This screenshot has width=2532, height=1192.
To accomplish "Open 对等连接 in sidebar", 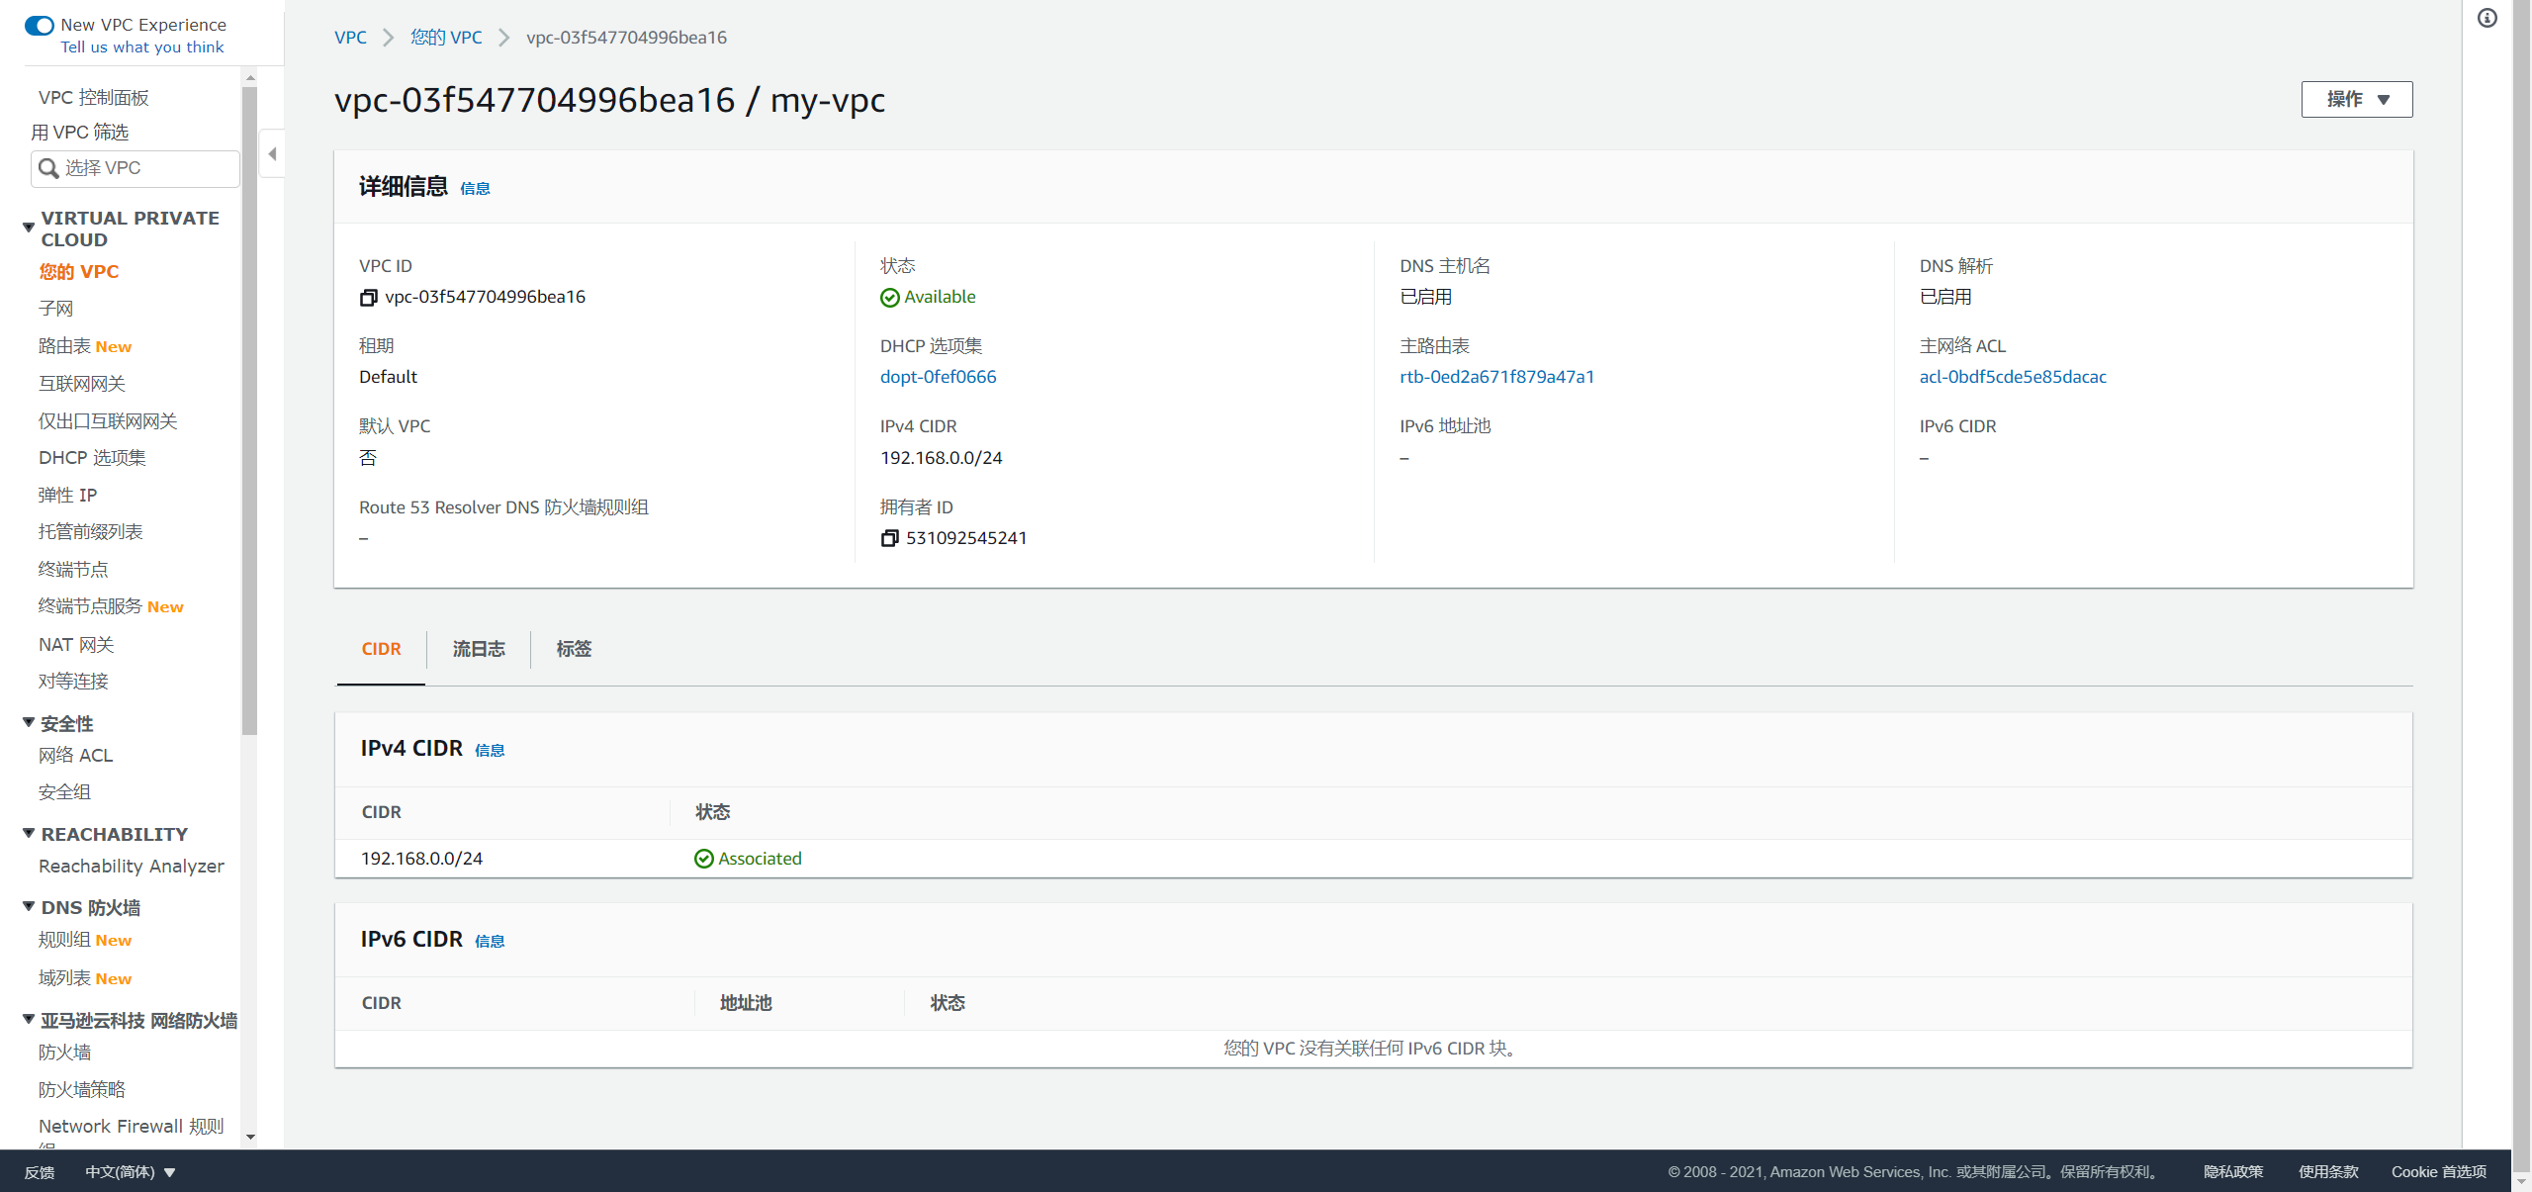I will click(x=73, y=682).
